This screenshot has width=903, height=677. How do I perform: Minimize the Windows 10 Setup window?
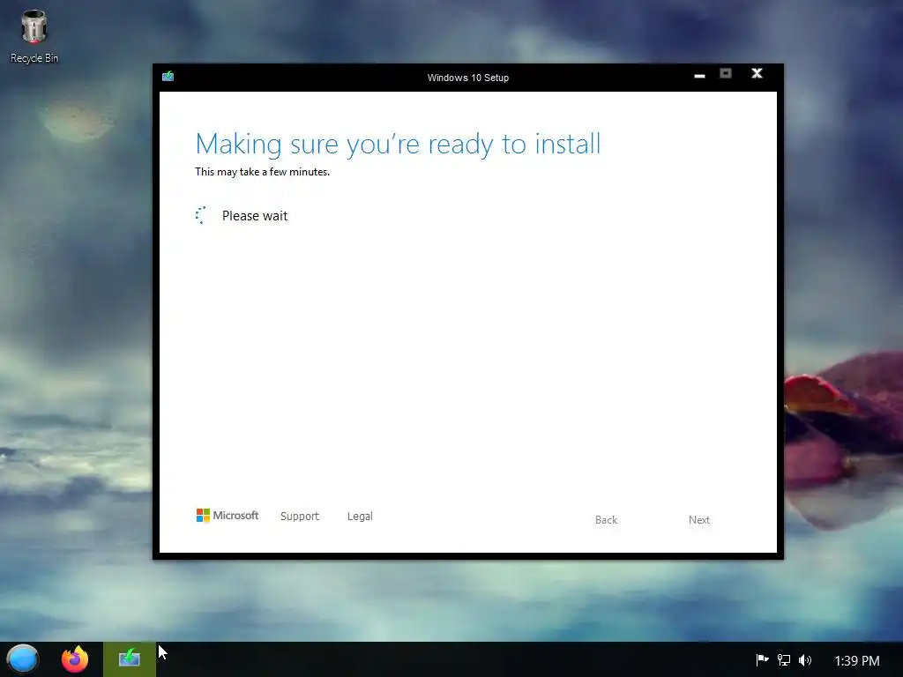(699, 75)
